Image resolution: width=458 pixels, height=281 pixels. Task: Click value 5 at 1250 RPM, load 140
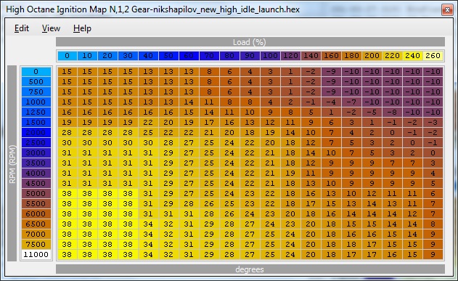coord(311,112)
